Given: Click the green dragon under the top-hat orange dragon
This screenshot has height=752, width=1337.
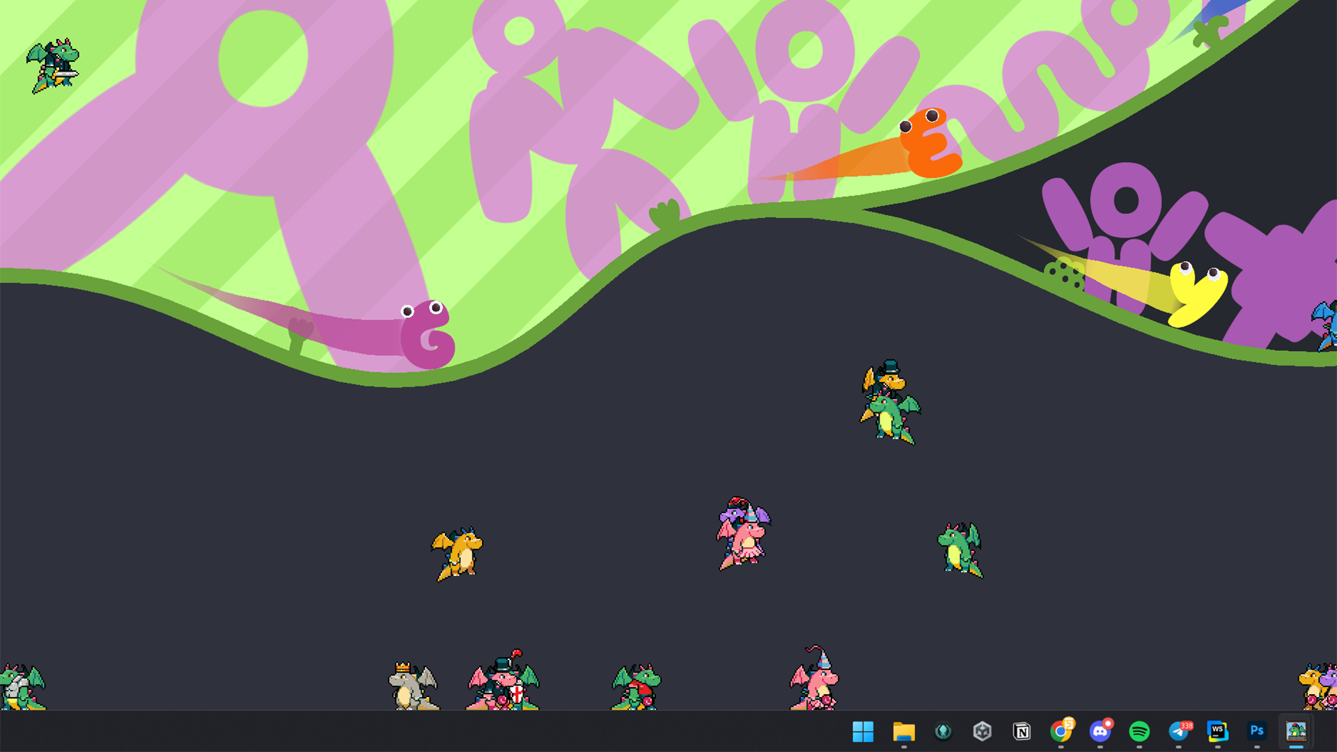Looking at the screenshot, I should point(892,418).
